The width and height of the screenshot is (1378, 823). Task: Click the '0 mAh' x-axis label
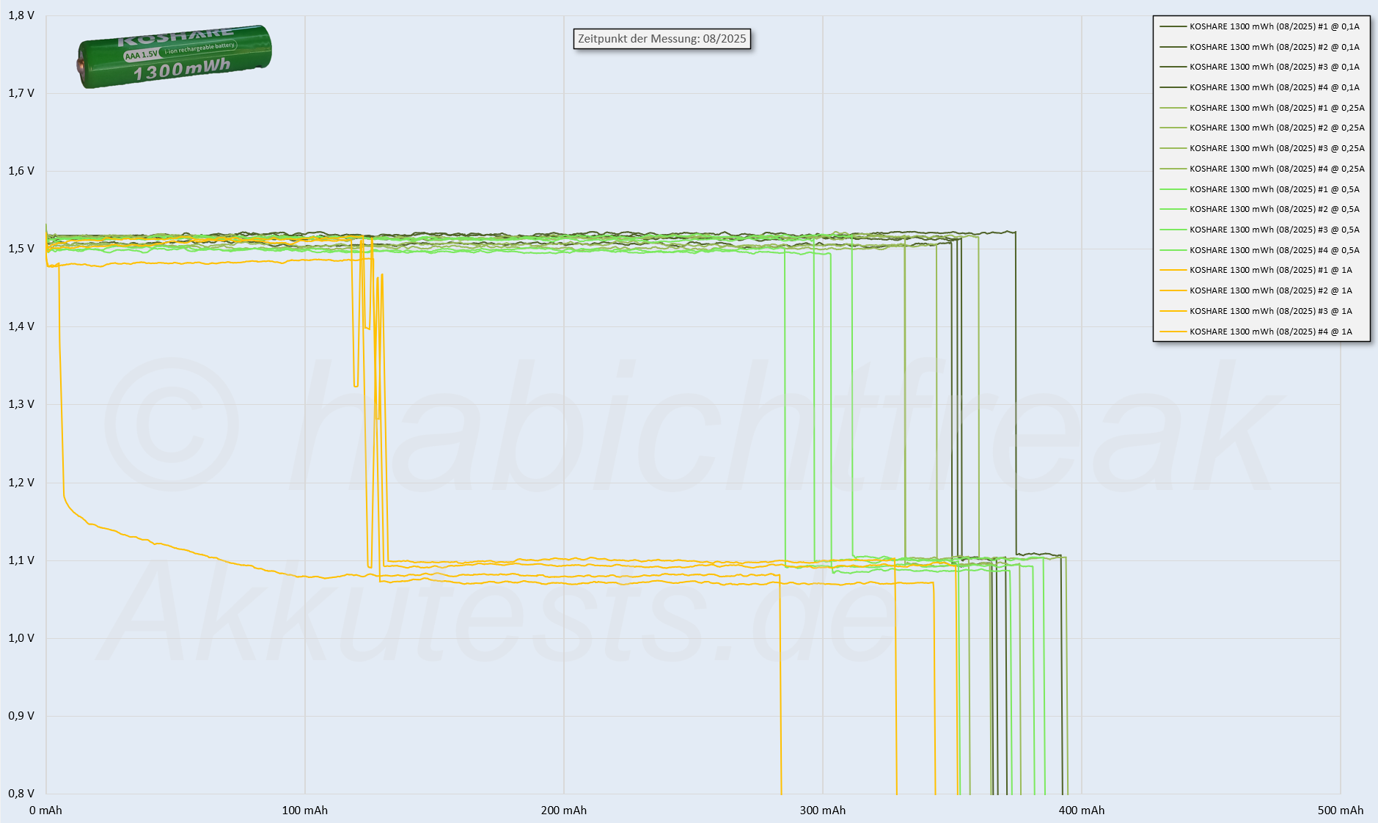click(45, 811)
